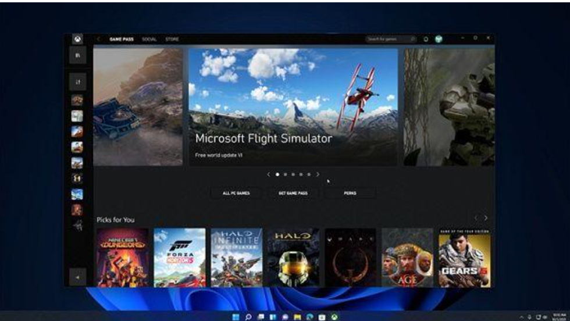Open the profile avatar in header
This screenshot has height=321, width=570.
coord(439,39)
